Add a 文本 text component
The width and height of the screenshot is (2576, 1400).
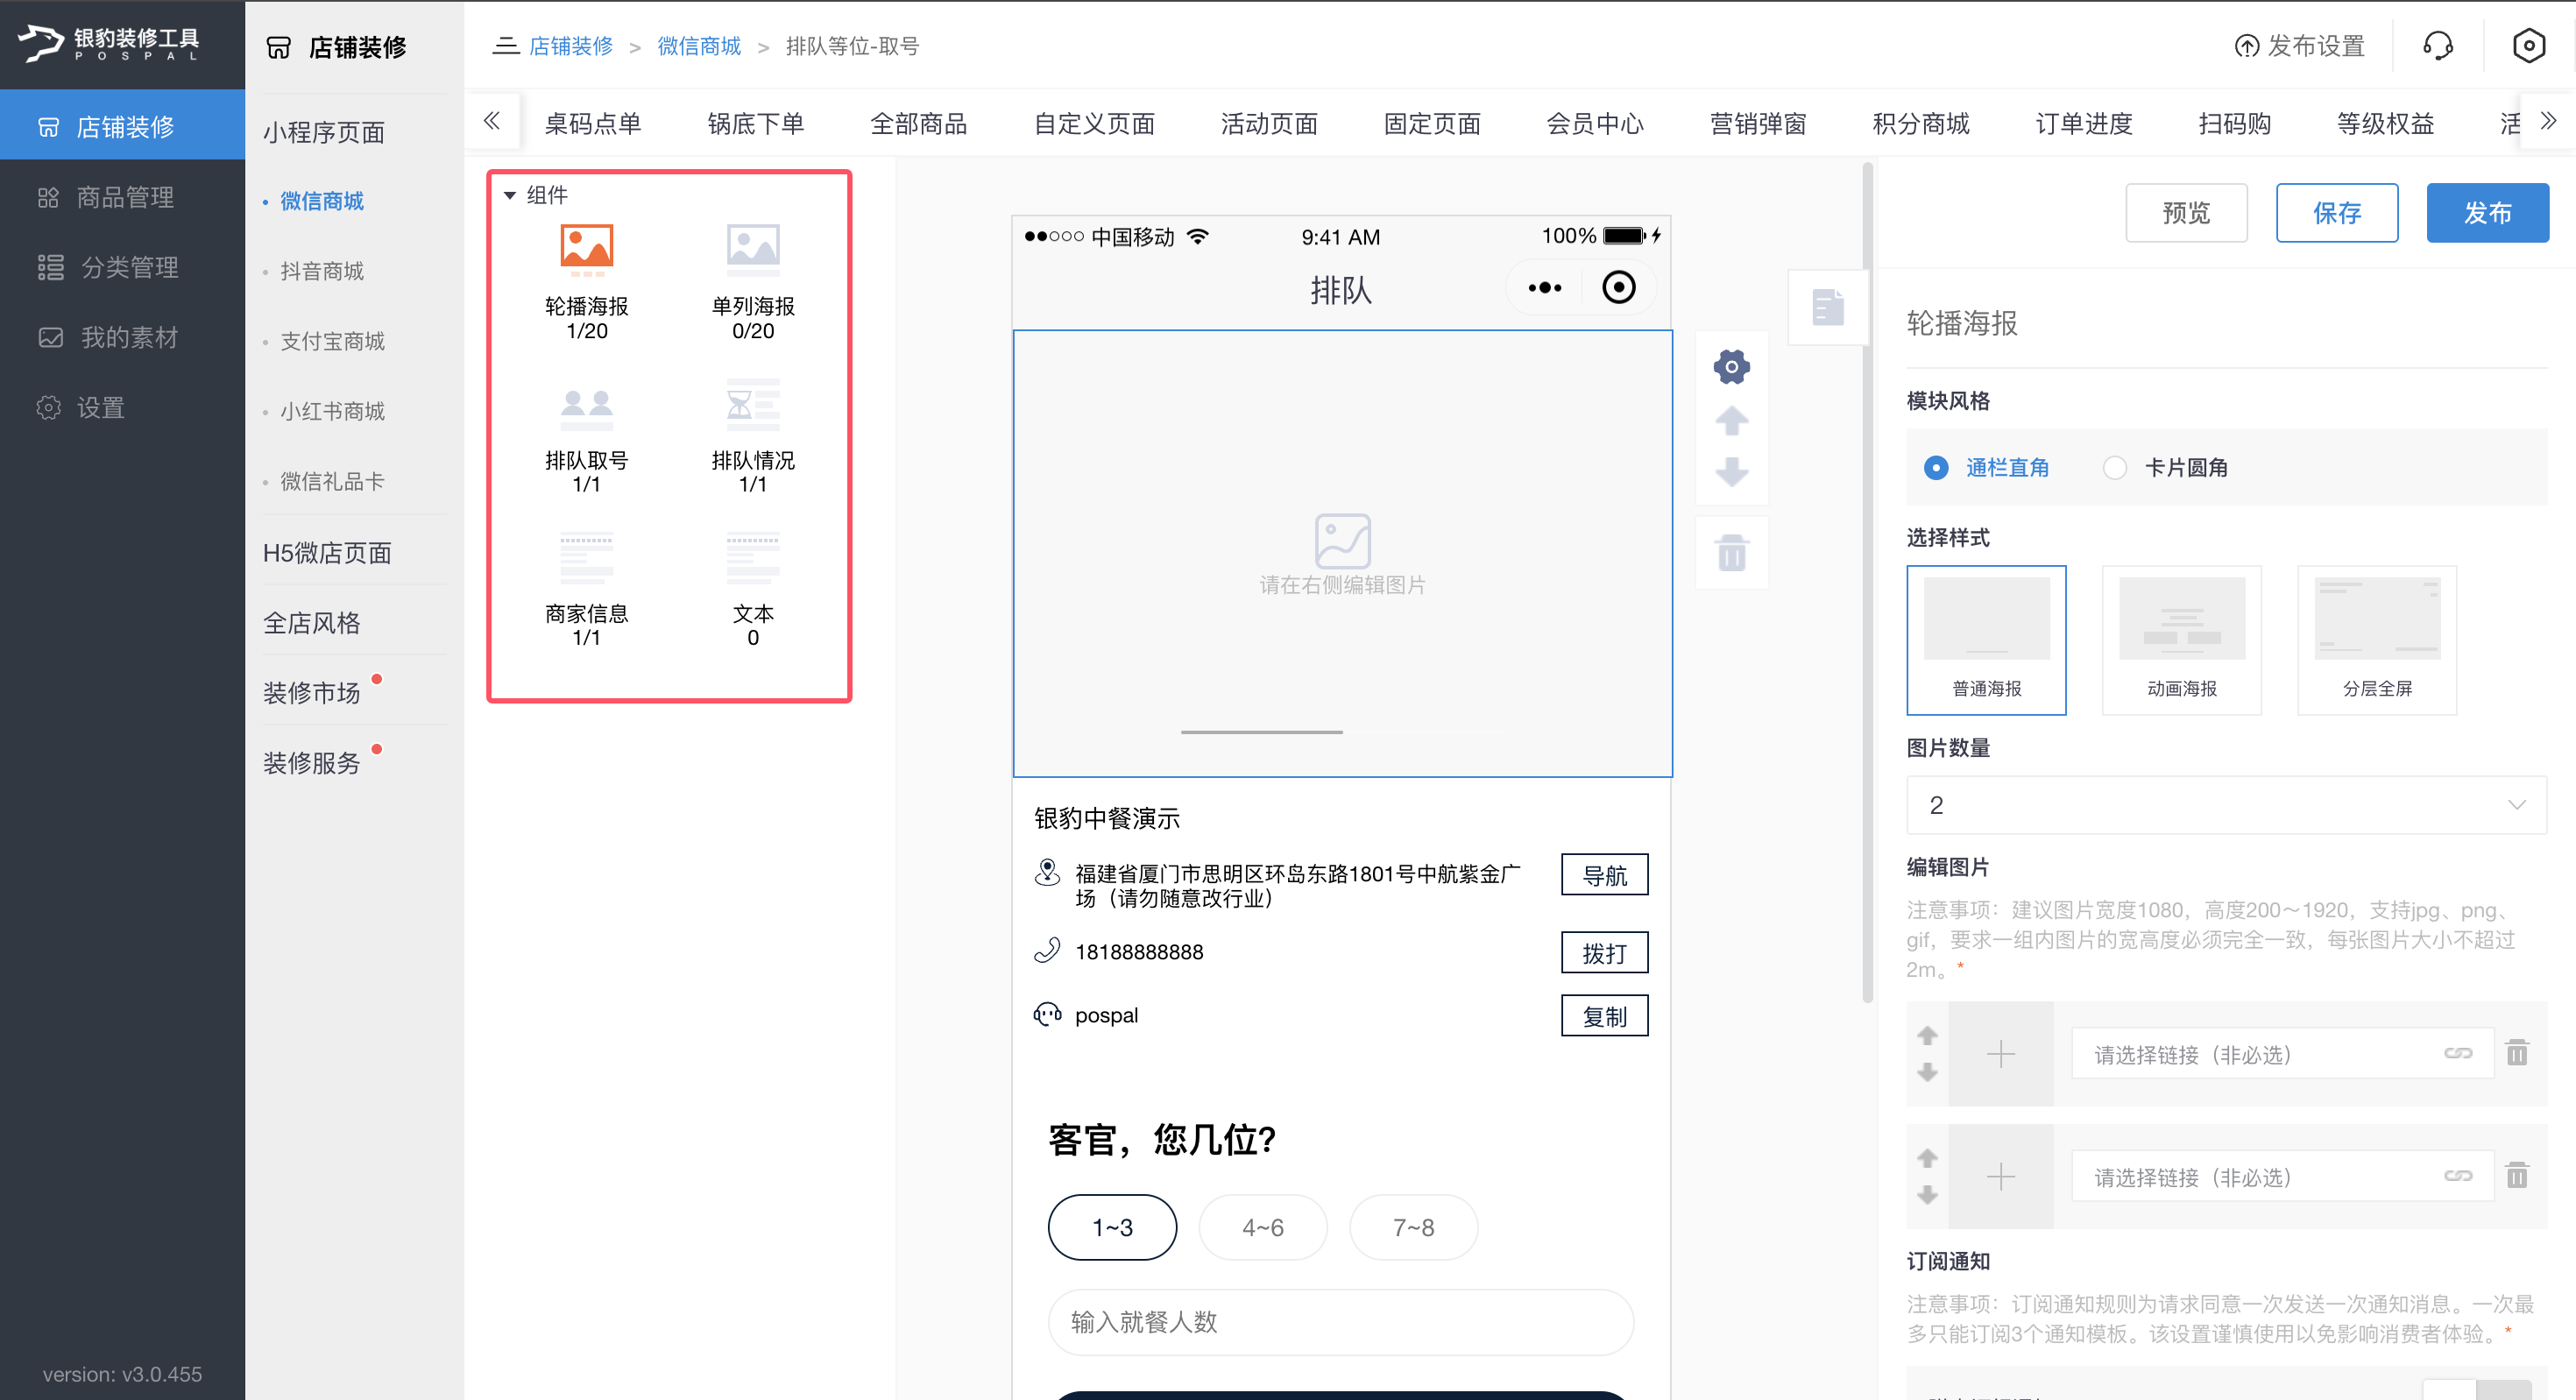pos(753,590)
